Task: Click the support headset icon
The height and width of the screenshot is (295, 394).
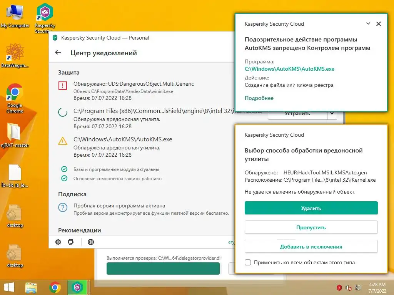Action: tap(71, 242)
